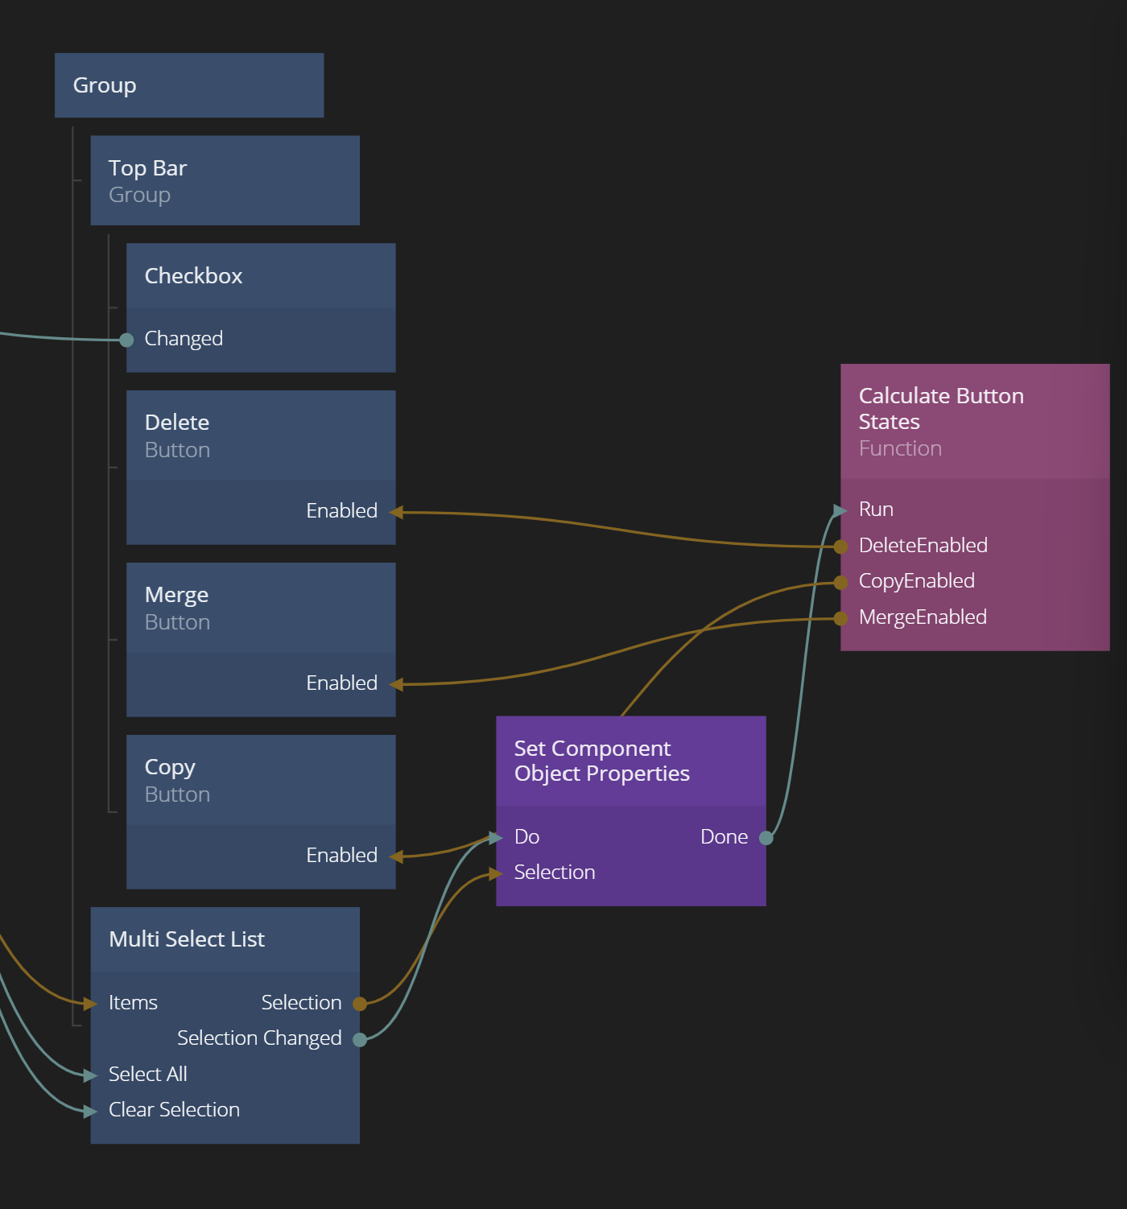Click the Select All input on Multi Select List
The image size is (1127, 1209).
pyautogui.click(x=148, y=1075)
